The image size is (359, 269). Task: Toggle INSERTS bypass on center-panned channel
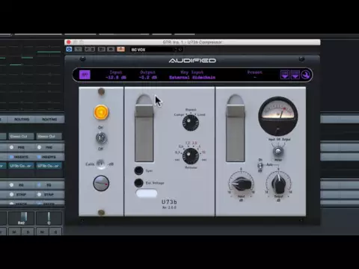click(x=39, y=157)
